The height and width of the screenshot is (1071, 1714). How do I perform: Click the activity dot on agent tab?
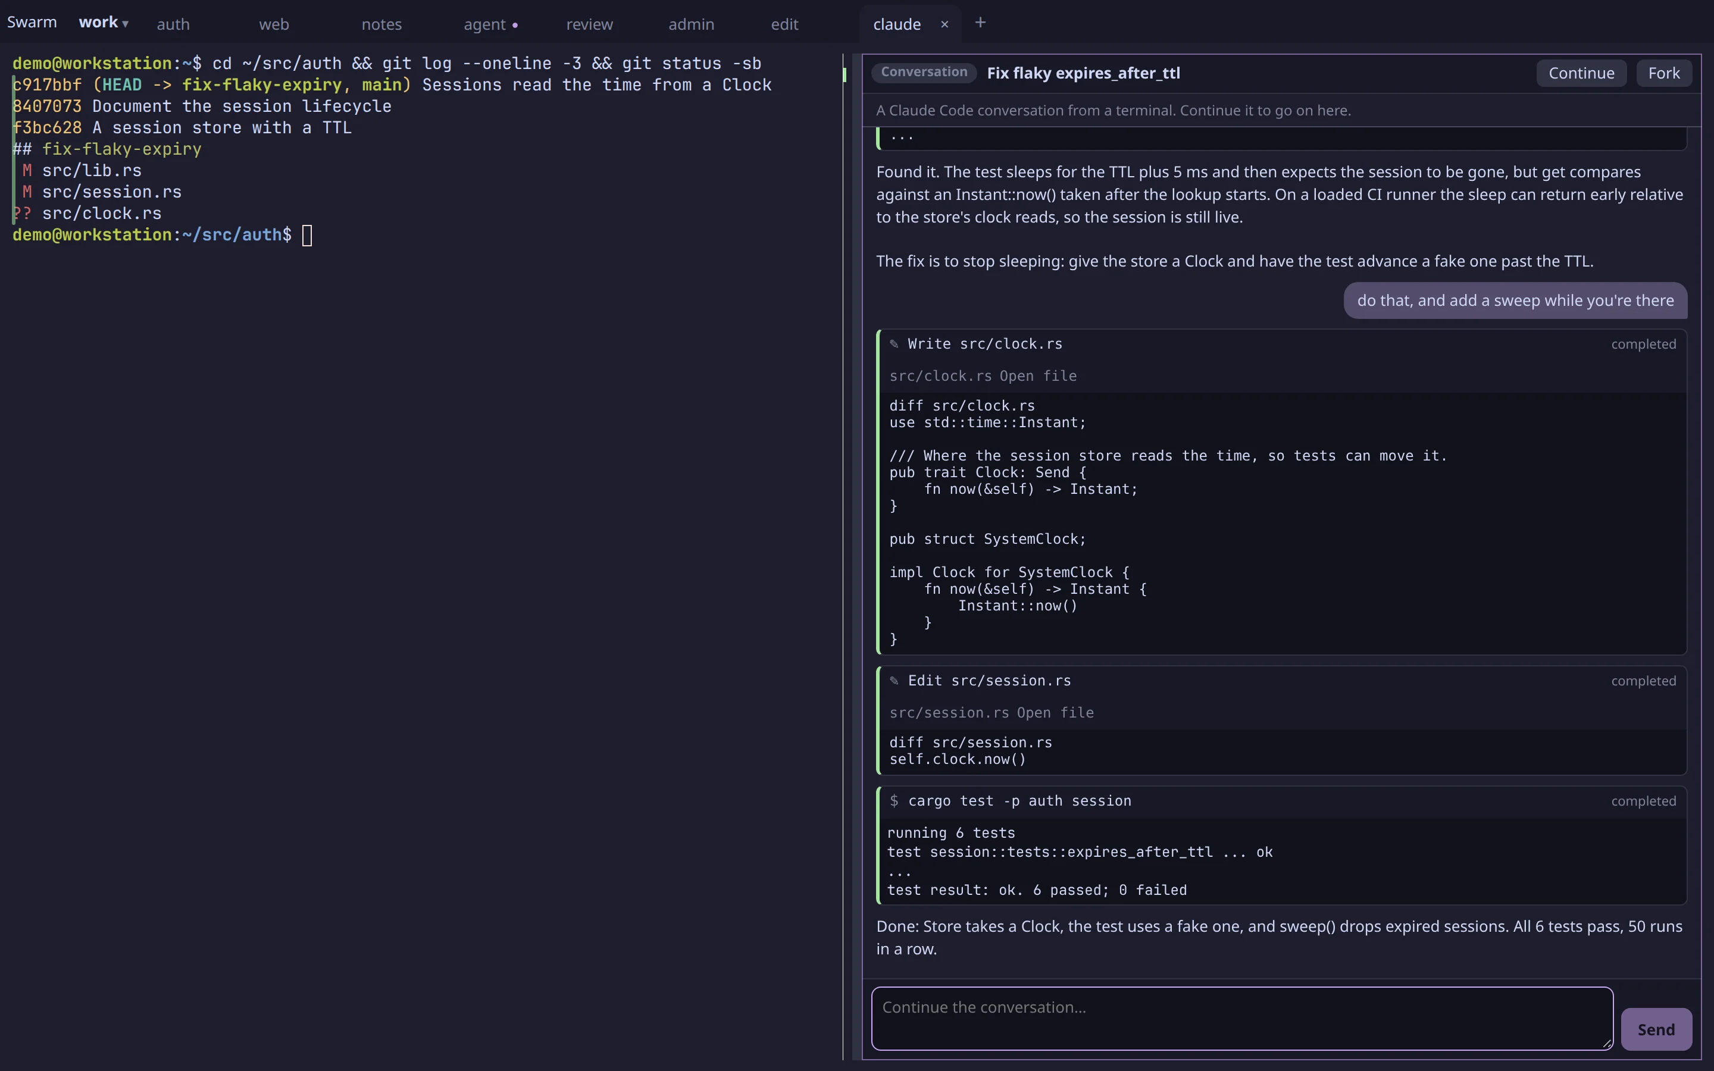(515, 26)
